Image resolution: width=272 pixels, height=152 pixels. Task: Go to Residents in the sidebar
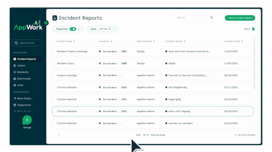click(22, 72)
